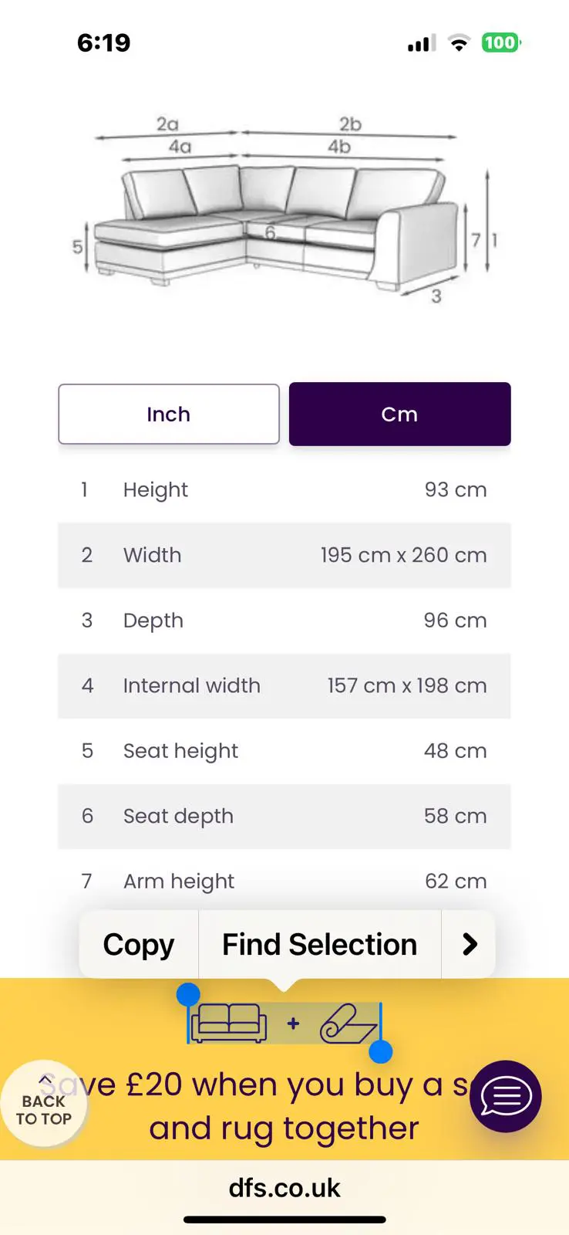The image size is (569, 1235).
Task: Select the Seat depth row
Action: click(284, 816)
